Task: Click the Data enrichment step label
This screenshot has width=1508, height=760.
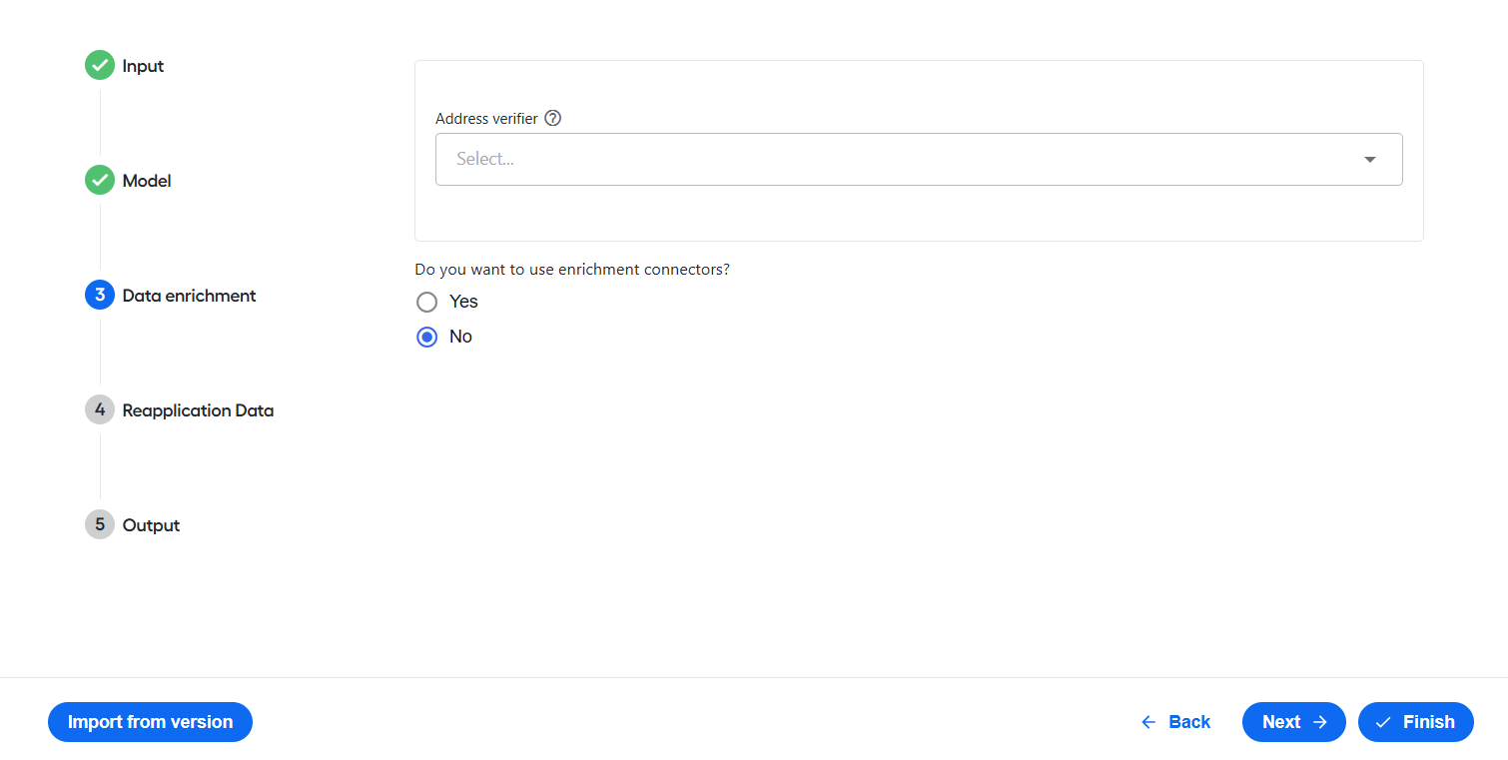Action: tap(189, 296)
